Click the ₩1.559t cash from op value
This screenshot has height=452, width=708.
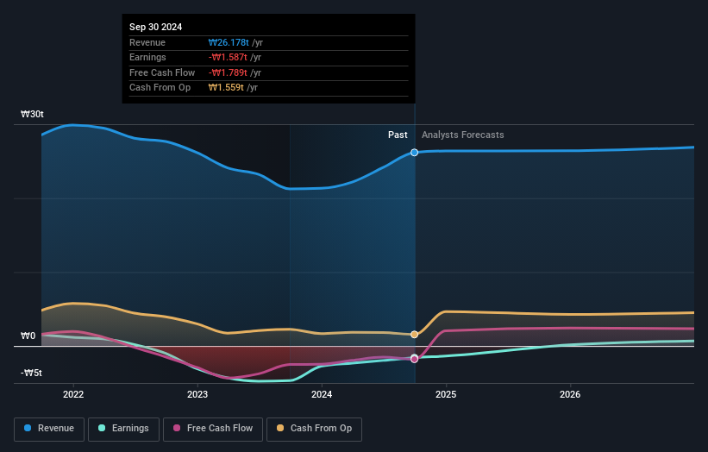point(226,88)
